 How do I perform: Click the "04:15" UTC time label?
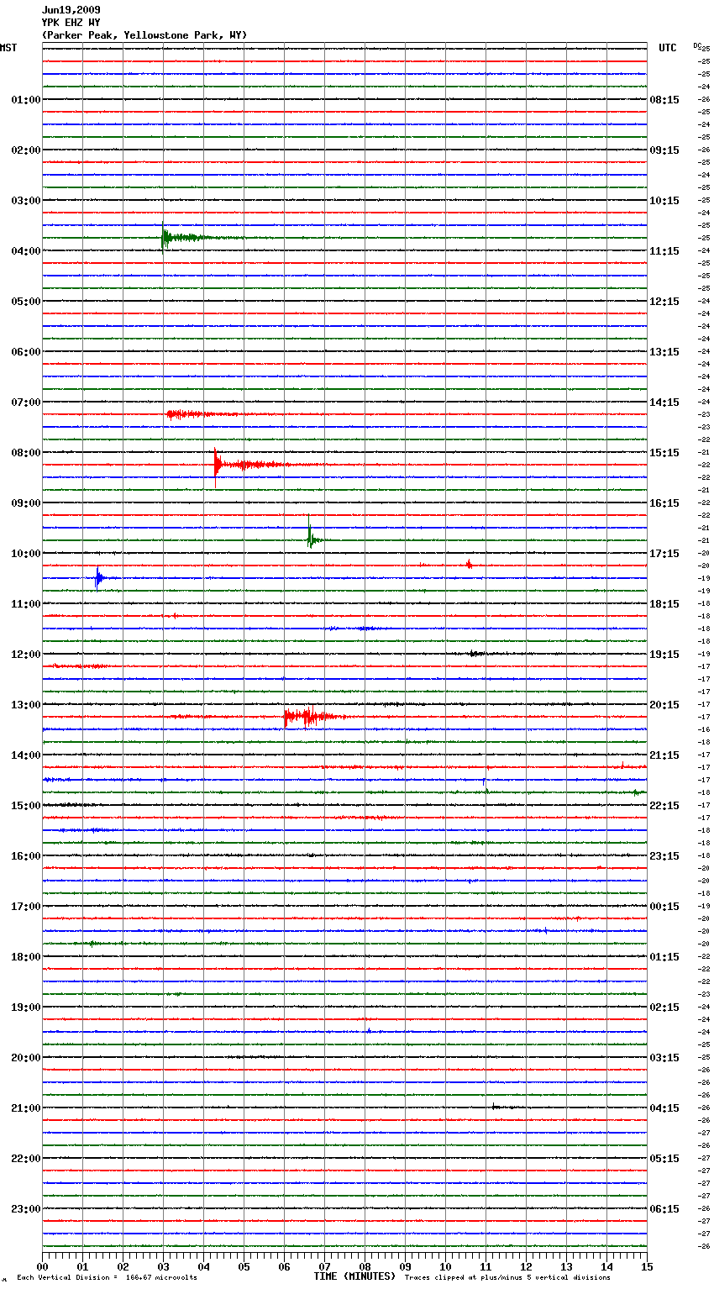pos(664,1108)
